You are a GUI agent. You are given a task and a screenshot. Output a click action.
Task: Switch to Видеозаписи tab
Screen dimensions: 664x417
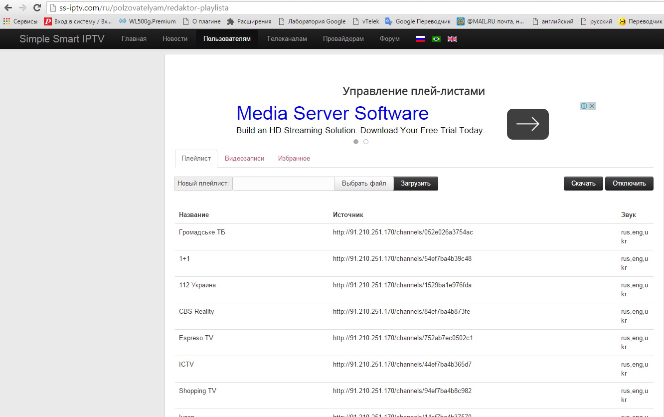pyautogui.click(x=244, y=159)
